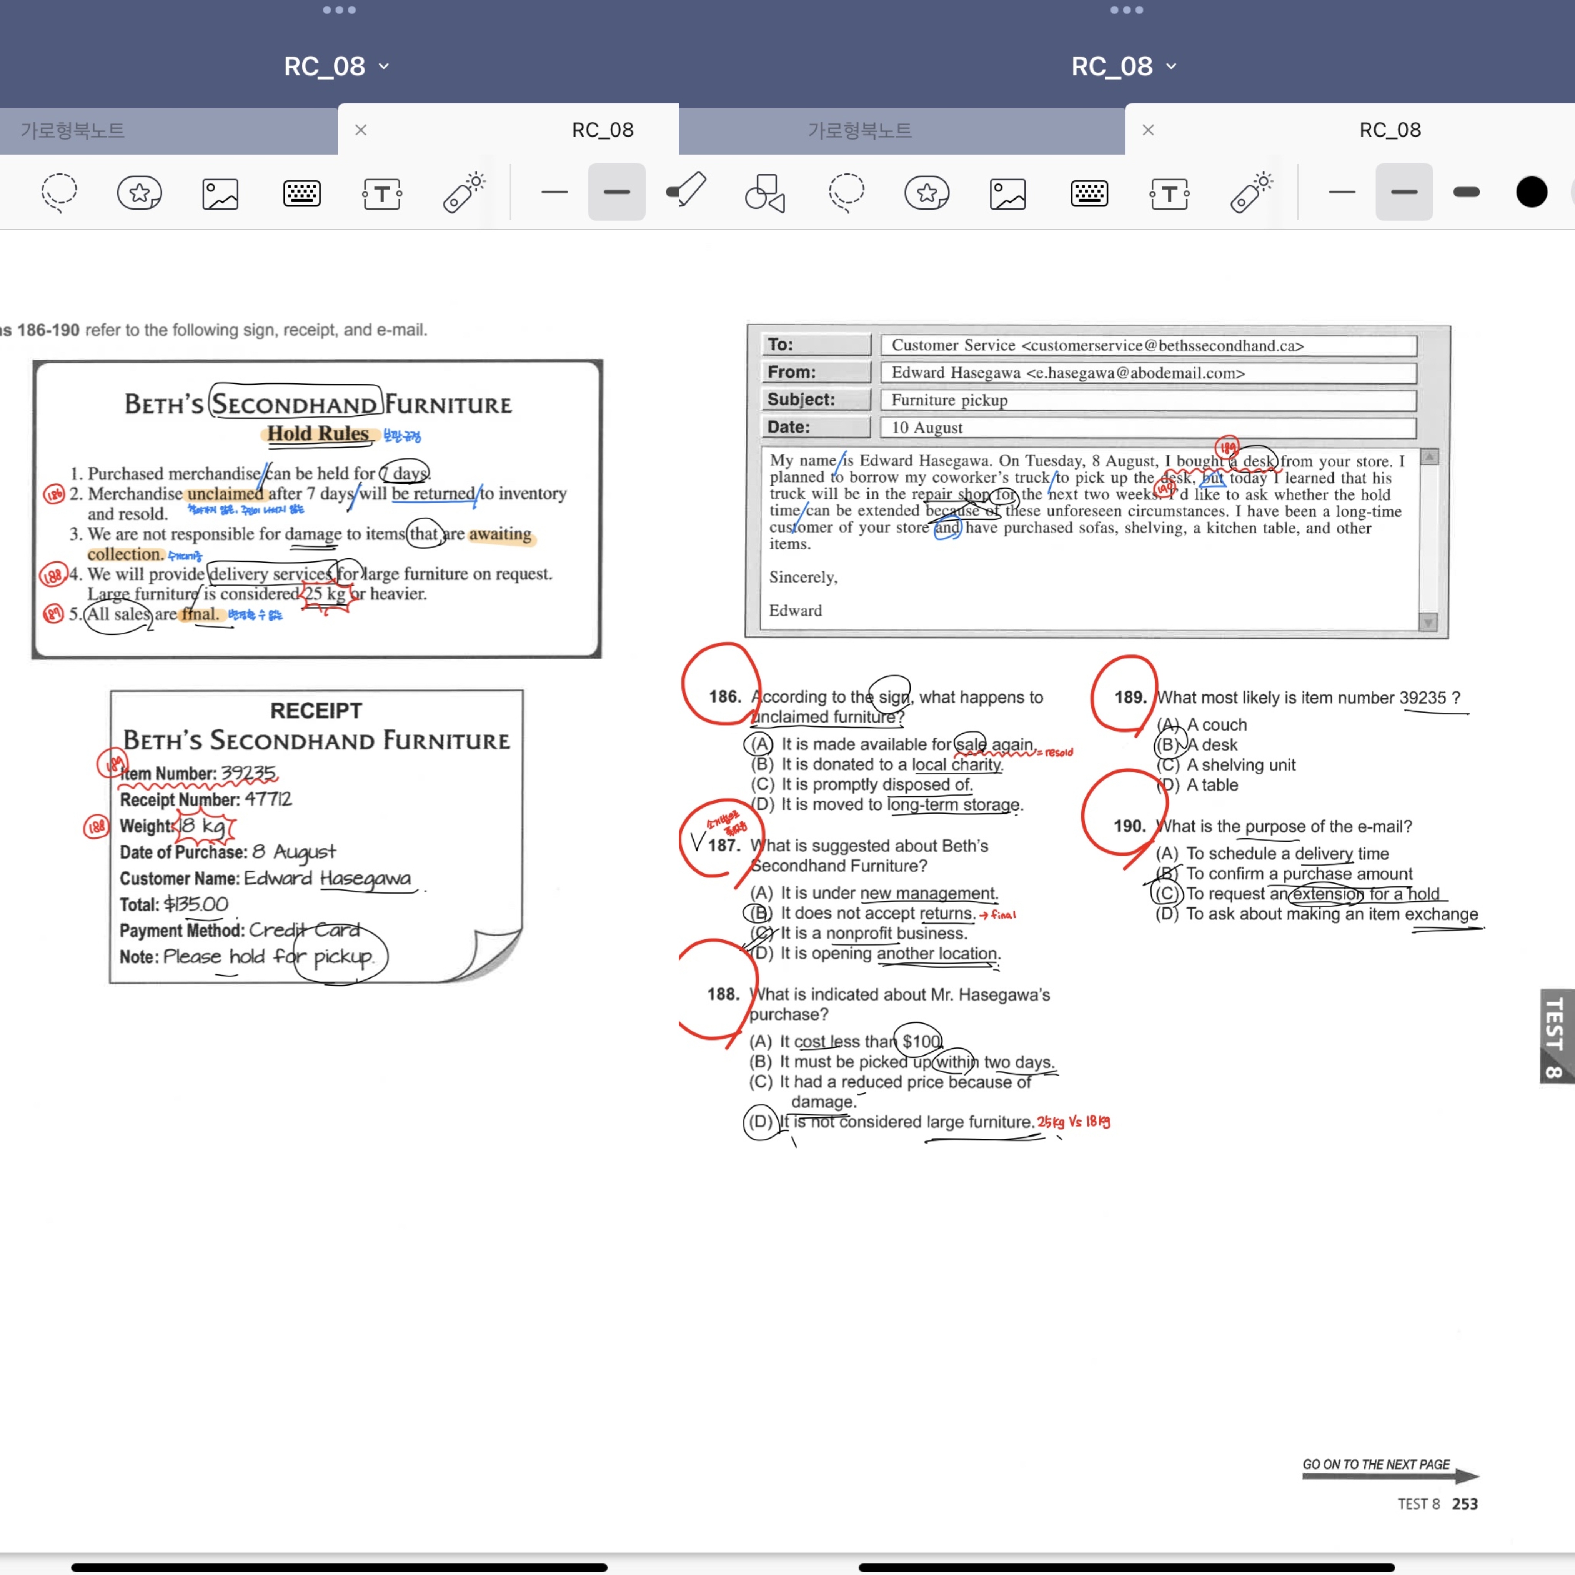Switch to 가로형북노트 tab in right pane
Viewport: 1575px width, 1575px height.
(860, 130)
